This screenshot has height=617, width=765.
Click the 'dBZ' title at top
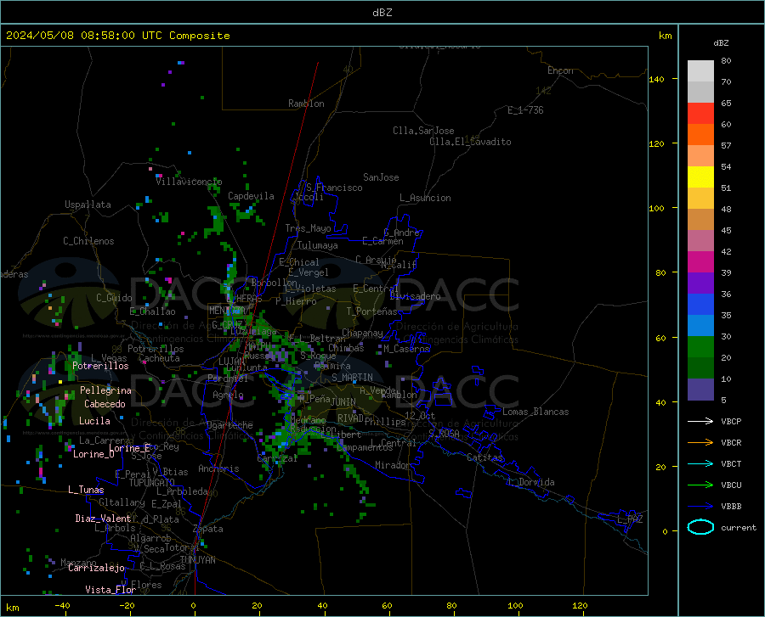coord(382,13)
